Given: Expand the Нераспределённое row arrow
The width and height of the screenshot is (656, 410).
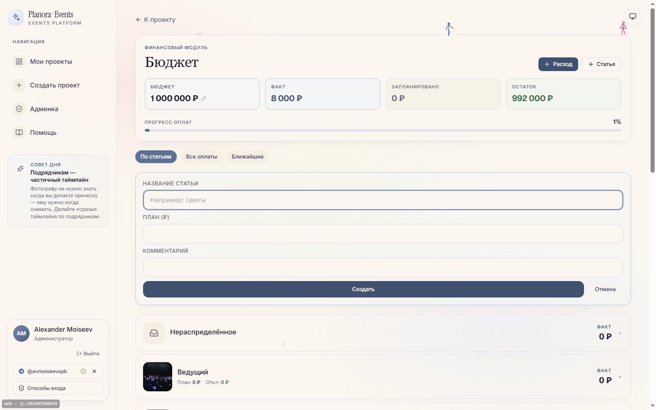Looking at the screenshot, I should pos(620,333).
